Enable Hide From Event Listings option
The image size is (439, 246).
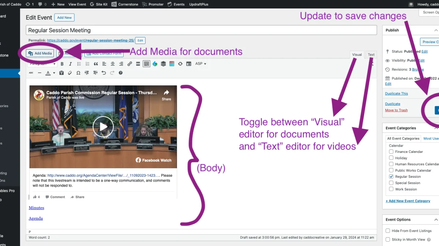(x=388, y=231)
